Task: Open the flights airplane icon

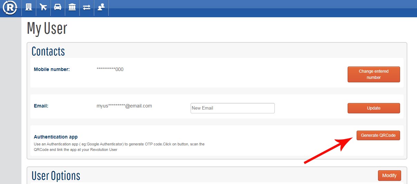Action: (43, 7)
